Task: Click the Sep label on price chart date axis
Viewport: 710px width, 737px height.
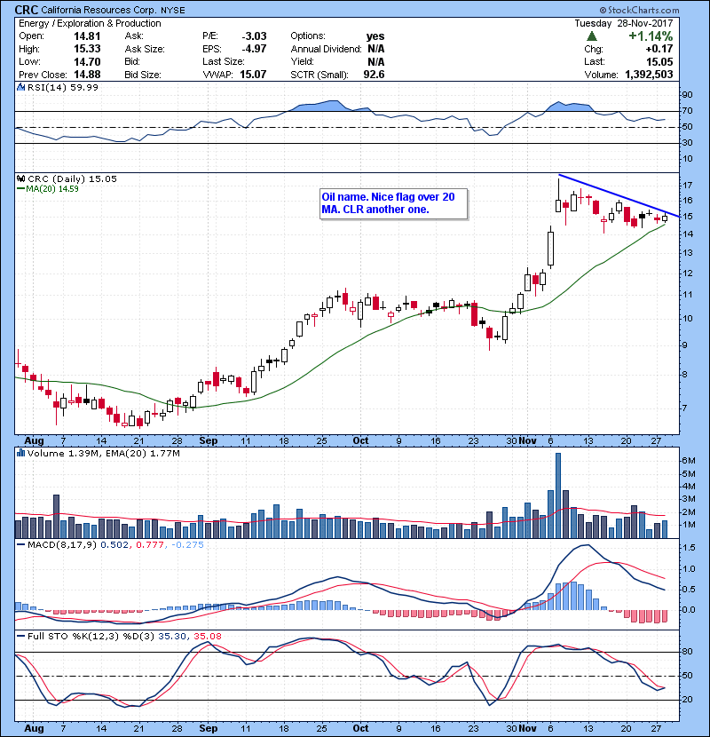Action: coord(209,441)
